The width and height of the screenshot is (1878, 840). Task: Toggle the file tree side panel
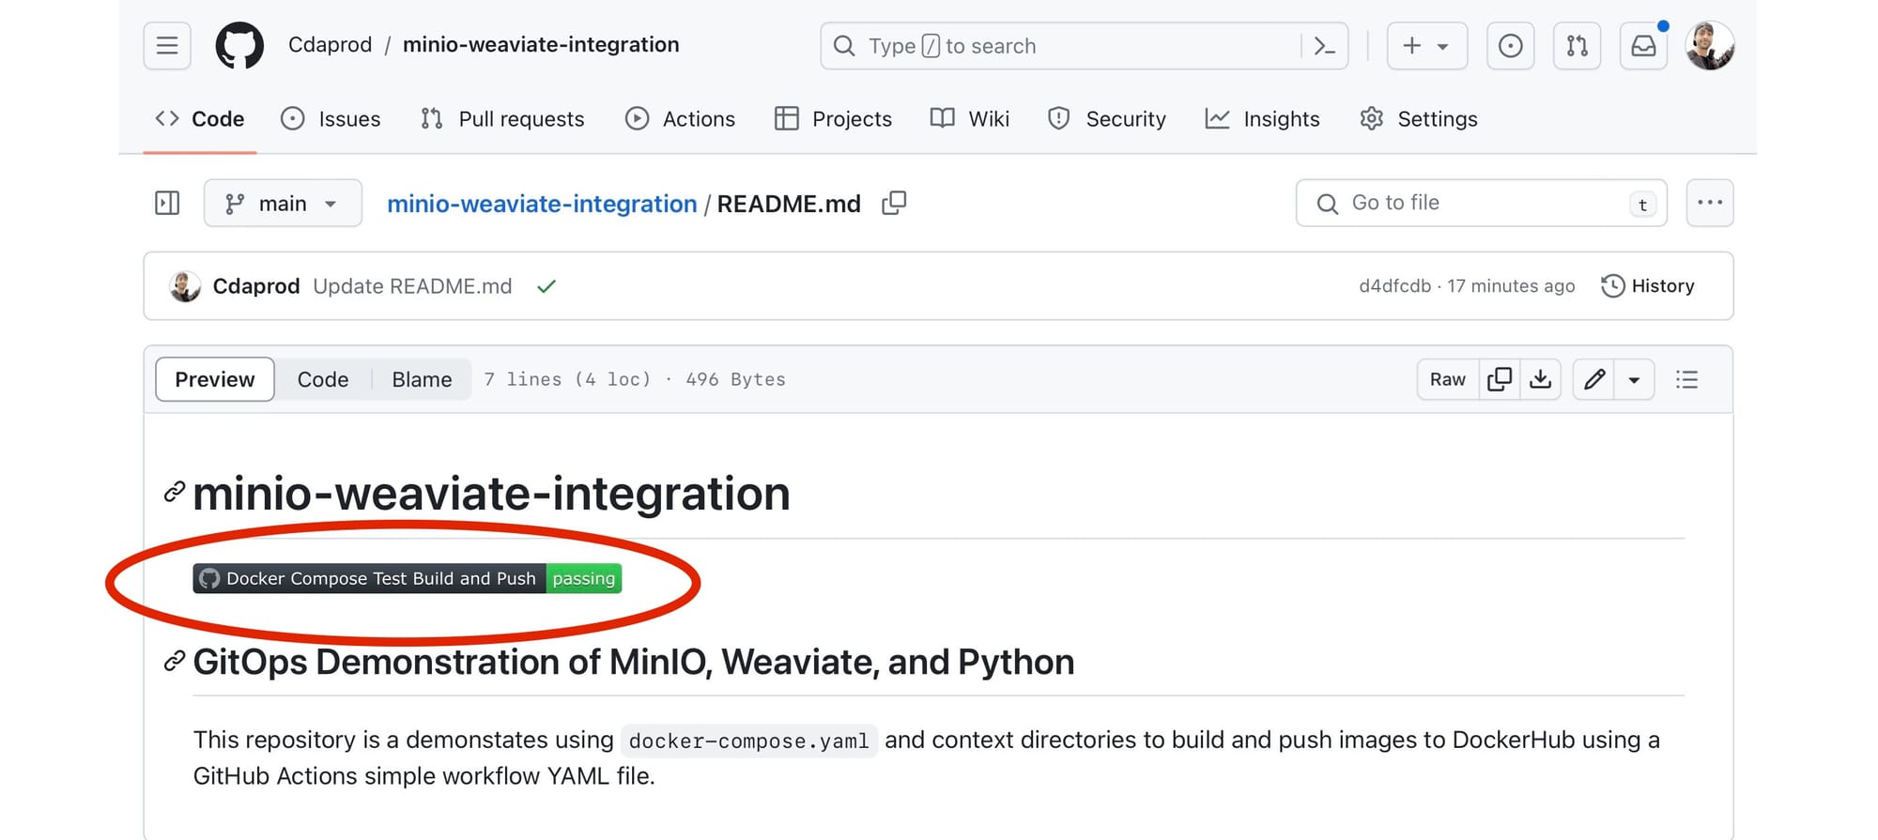point(167,203)
